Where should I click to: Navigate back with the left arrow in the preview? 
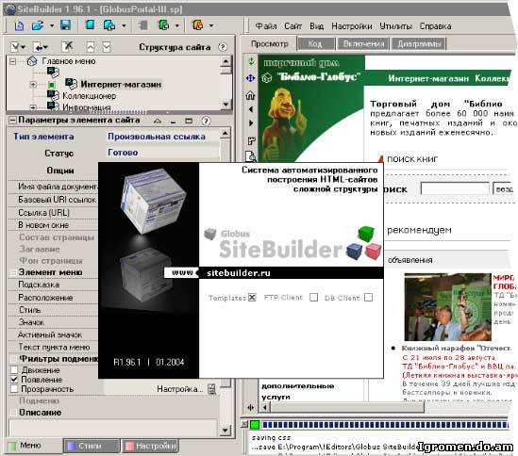point(251,109)
